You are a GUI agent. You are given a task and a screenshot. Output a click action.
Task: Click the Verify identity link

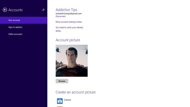(x=58, y=31)
